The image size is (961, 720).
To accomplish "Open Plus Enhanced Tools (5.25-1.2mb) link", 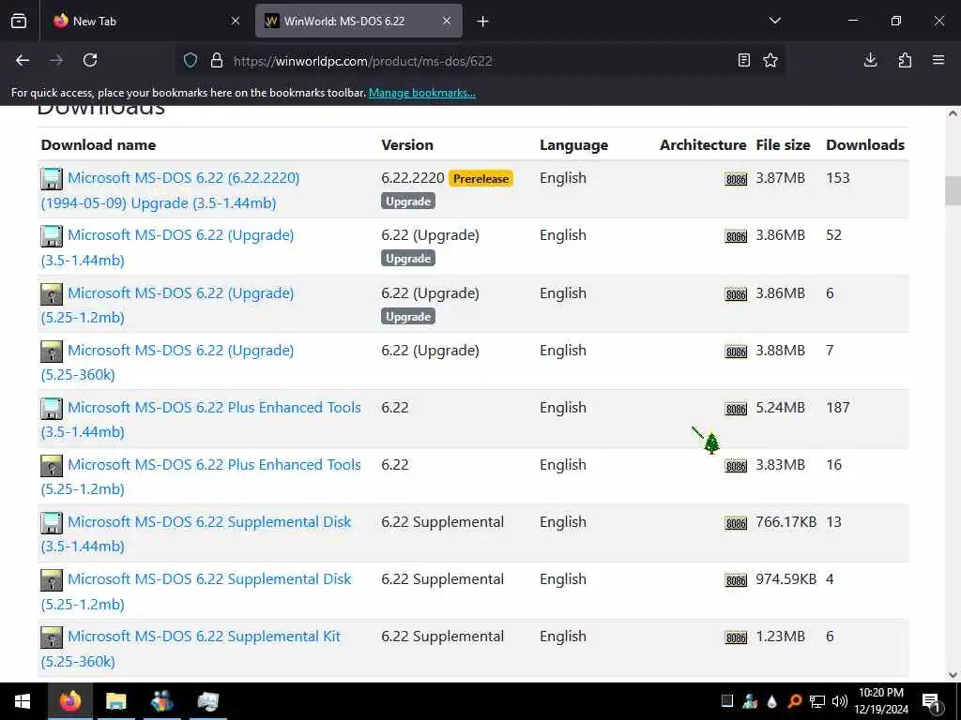I will pyautogui.click(x=201, y=476).
